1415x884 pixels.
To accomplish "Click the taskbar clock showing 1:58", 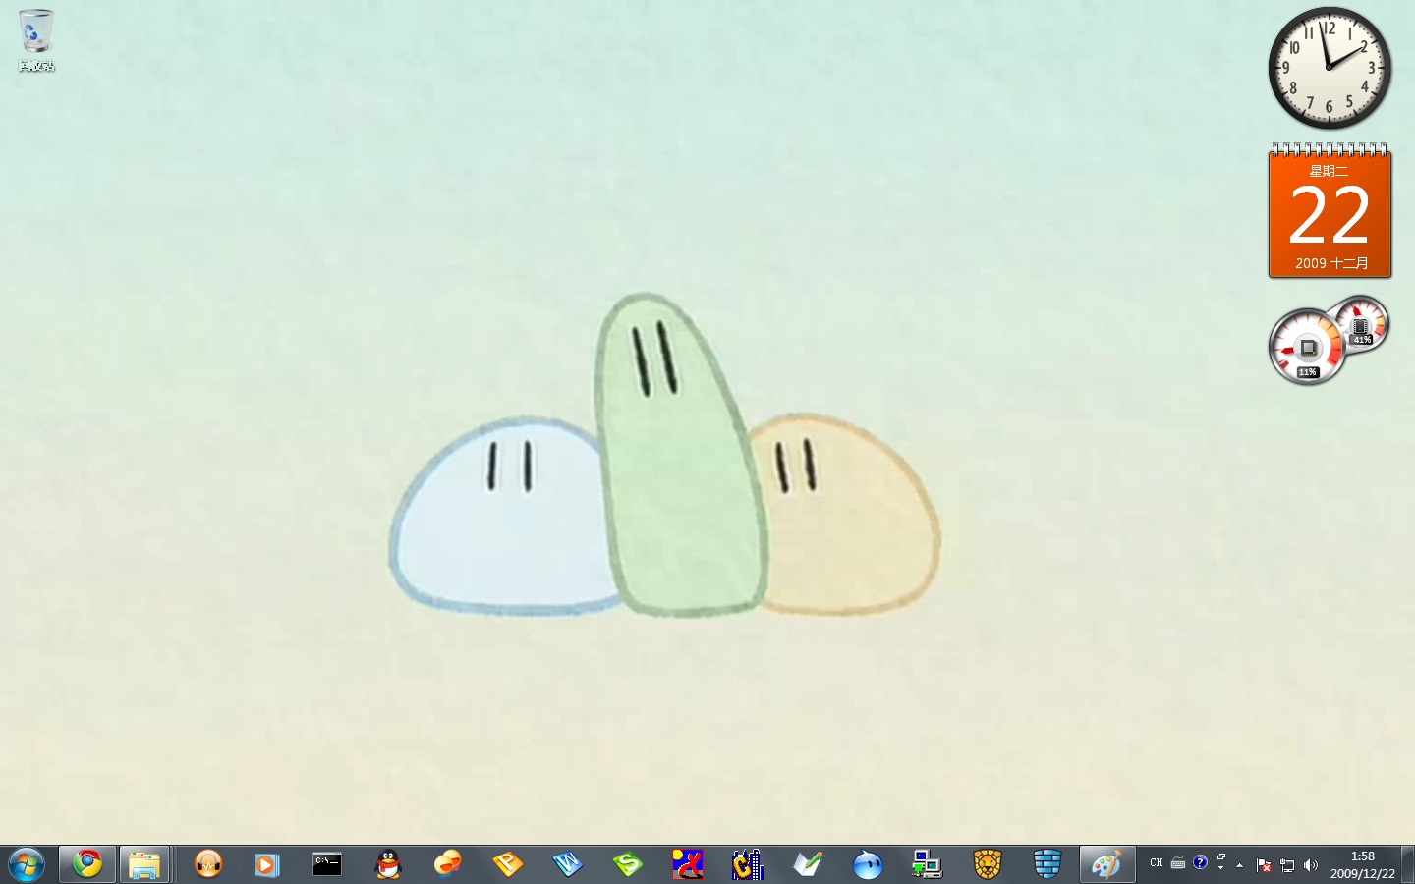I will coord(1362,864).
